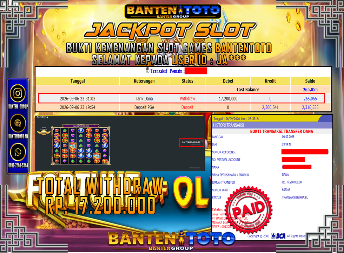Viewport: 344px width, 253px height.
Task: Click the top BANTENTOTO logo
Action: tap(173, 11)
